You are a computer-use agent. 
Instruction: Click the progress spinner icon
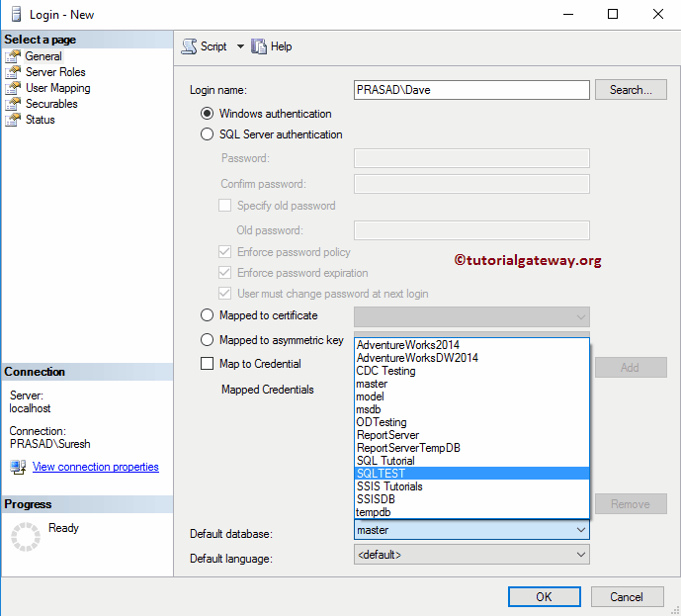tap(26, 537)
